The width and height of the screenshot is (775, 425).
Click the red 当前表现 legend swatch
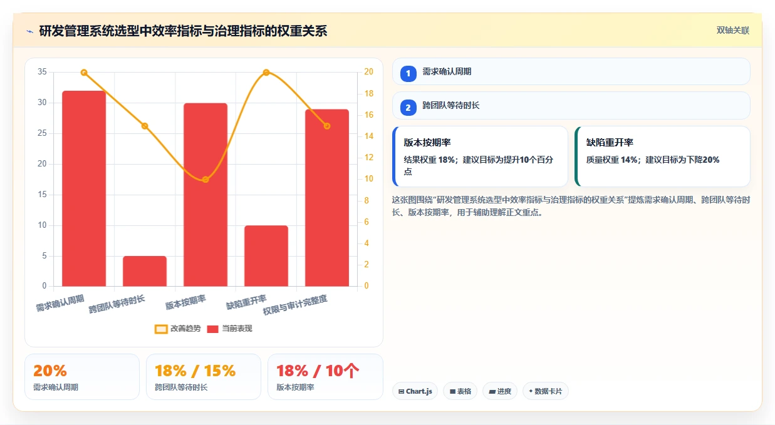(213, 329)
